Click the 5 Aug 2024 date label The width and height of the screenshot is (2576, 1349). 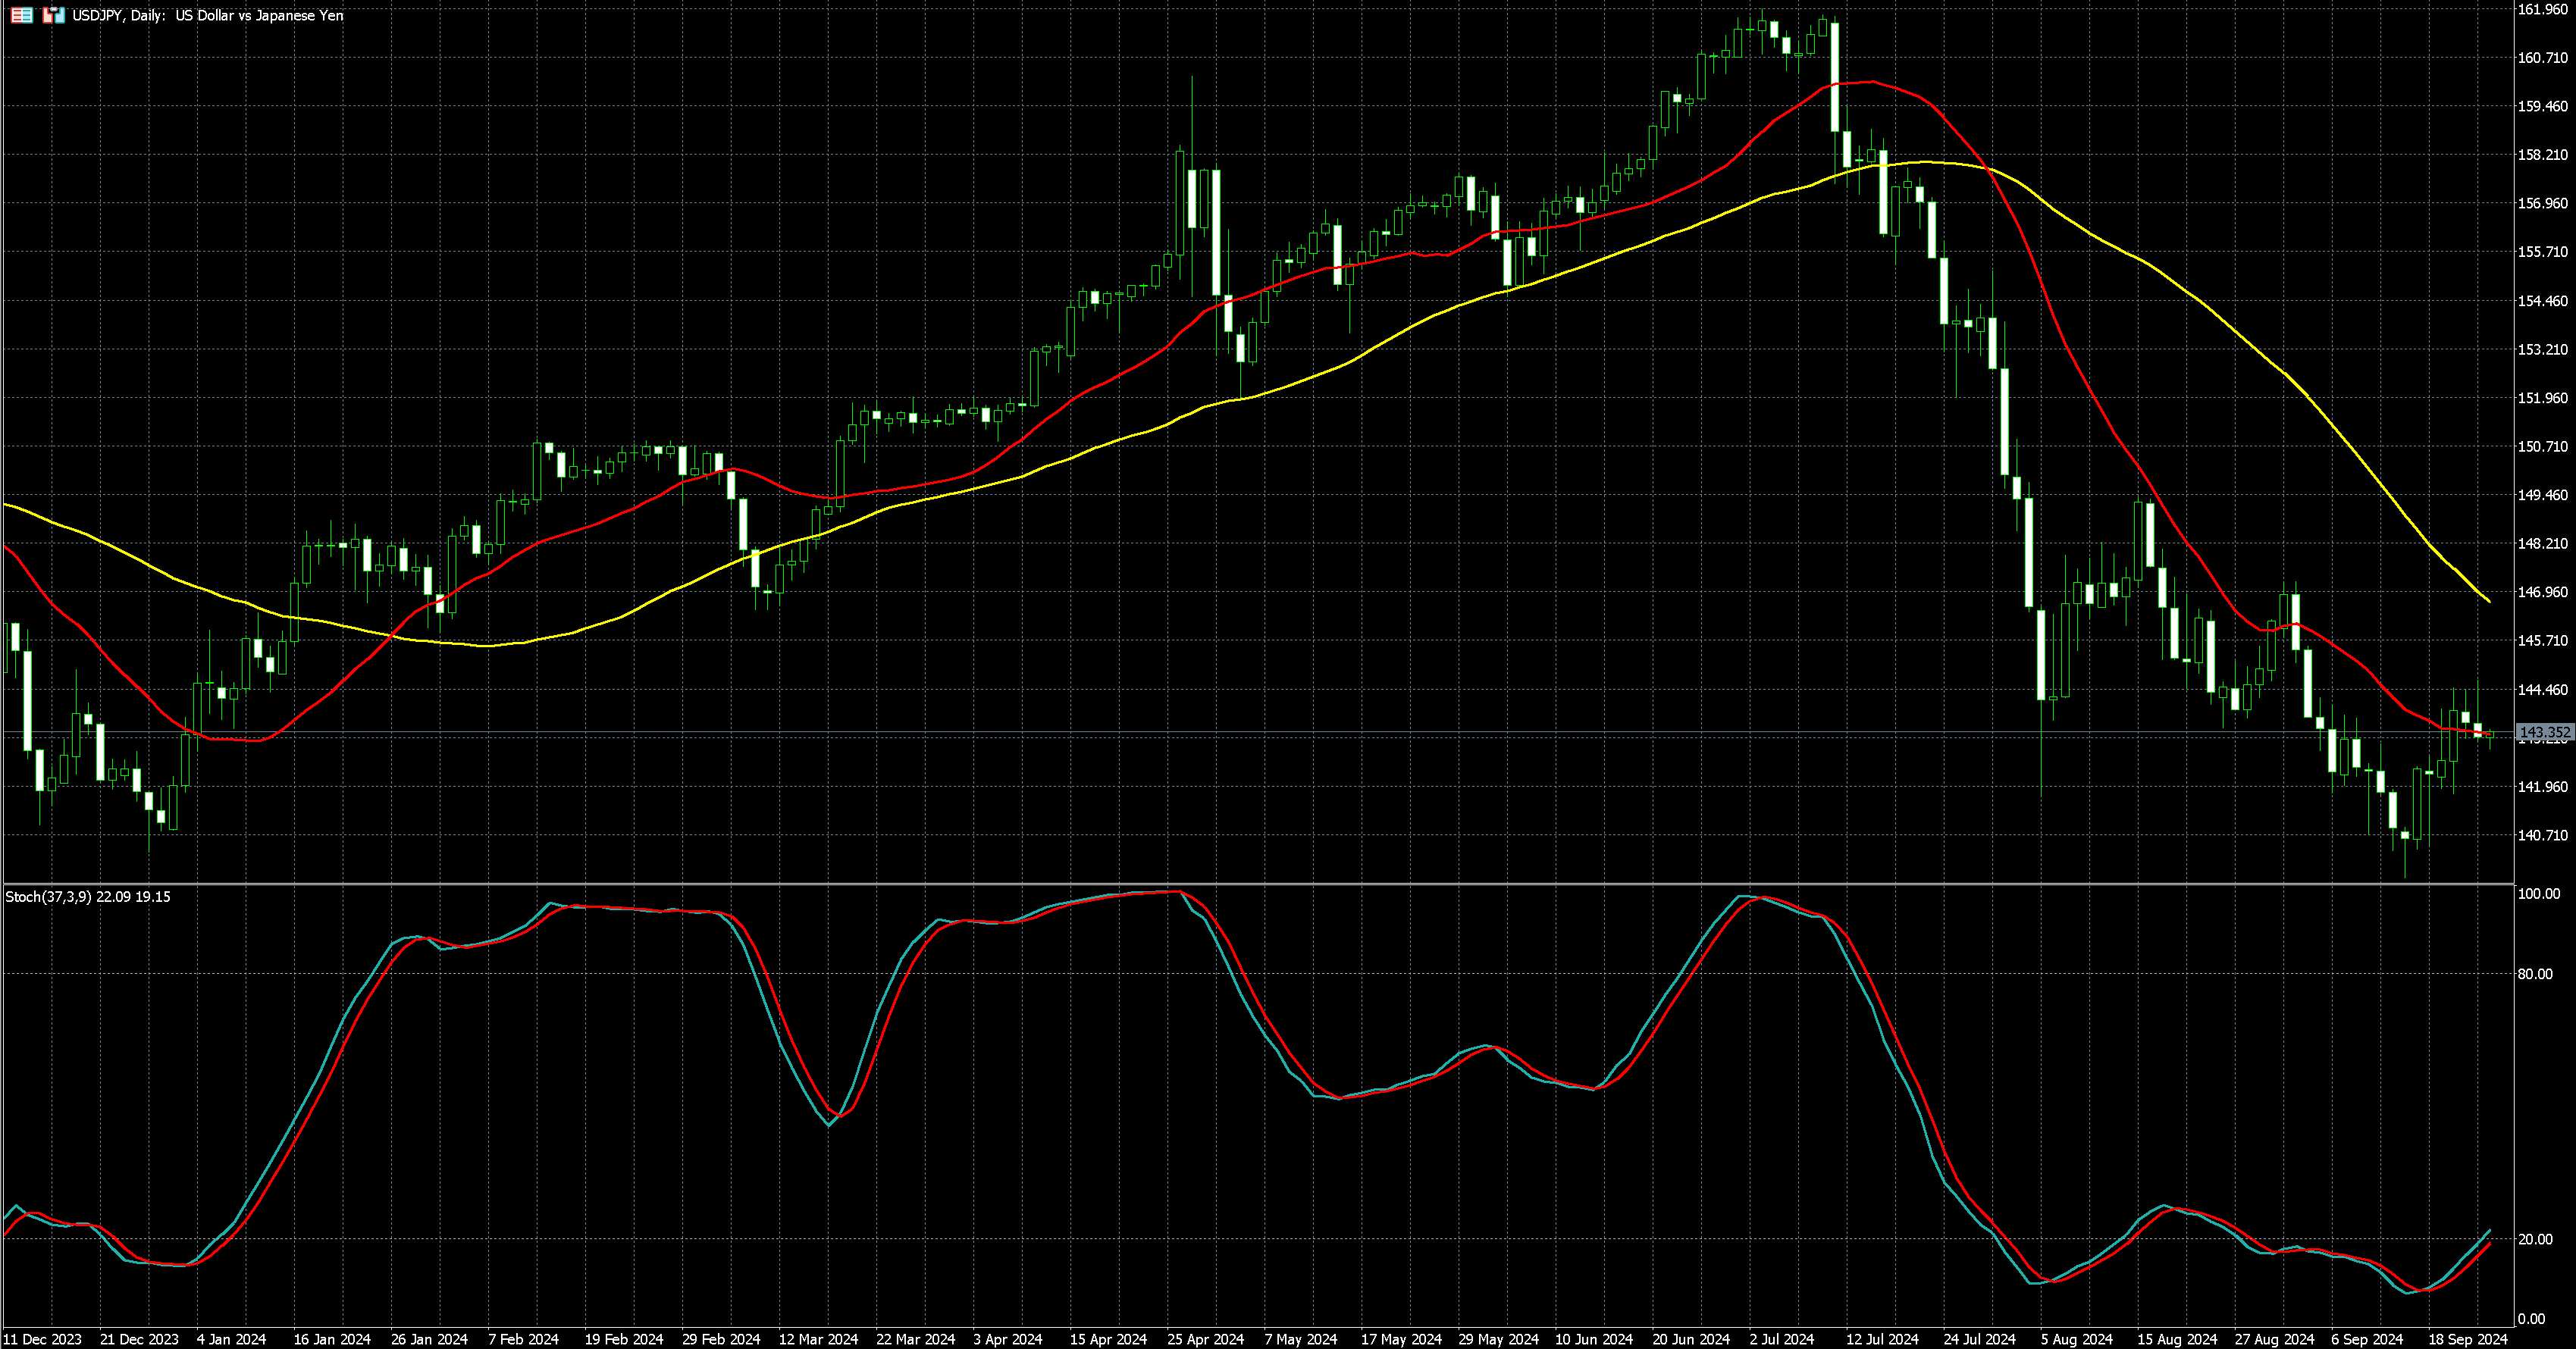2077,1339
